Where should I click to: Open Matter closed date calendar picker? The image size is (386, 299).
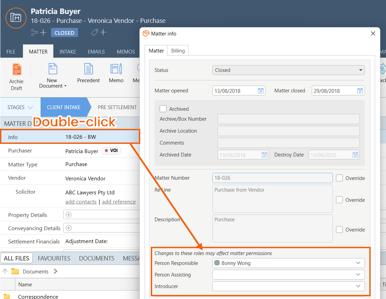pyautogui.click(x=360, y=91)
